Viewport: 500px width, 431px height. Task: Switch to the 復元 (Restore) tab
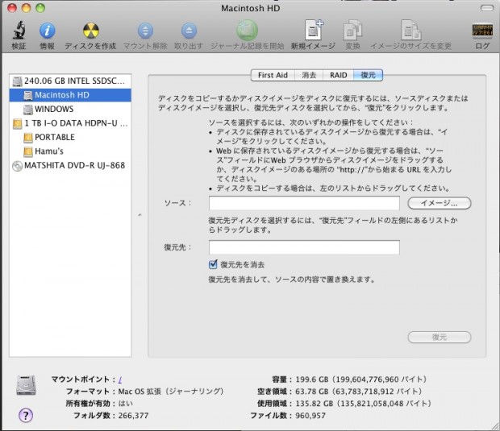tap(368, 75)
